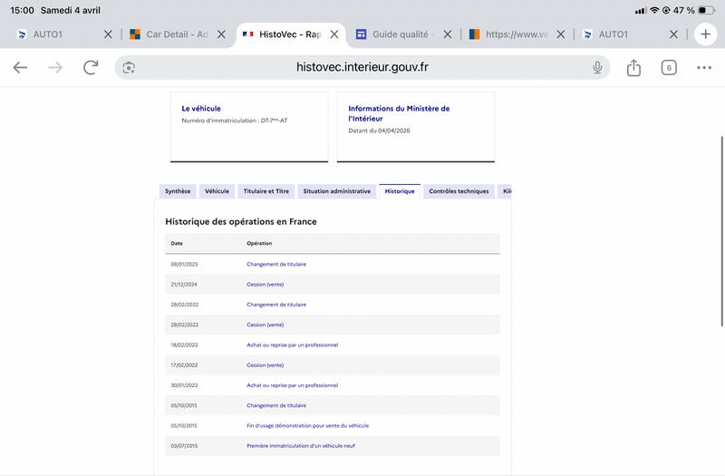
Task: Tap the browser back arrow
Action: coord(20,68)
